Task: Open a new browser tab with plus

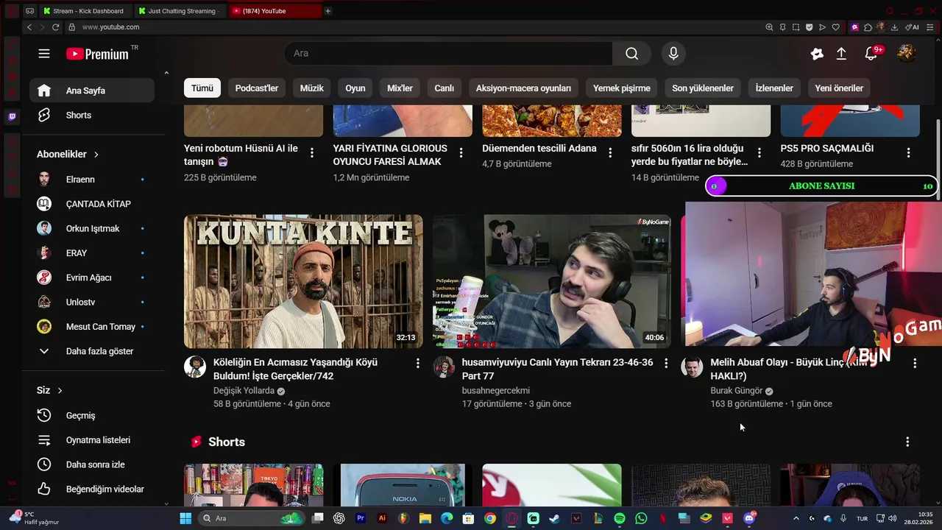Action: (328, 11)
